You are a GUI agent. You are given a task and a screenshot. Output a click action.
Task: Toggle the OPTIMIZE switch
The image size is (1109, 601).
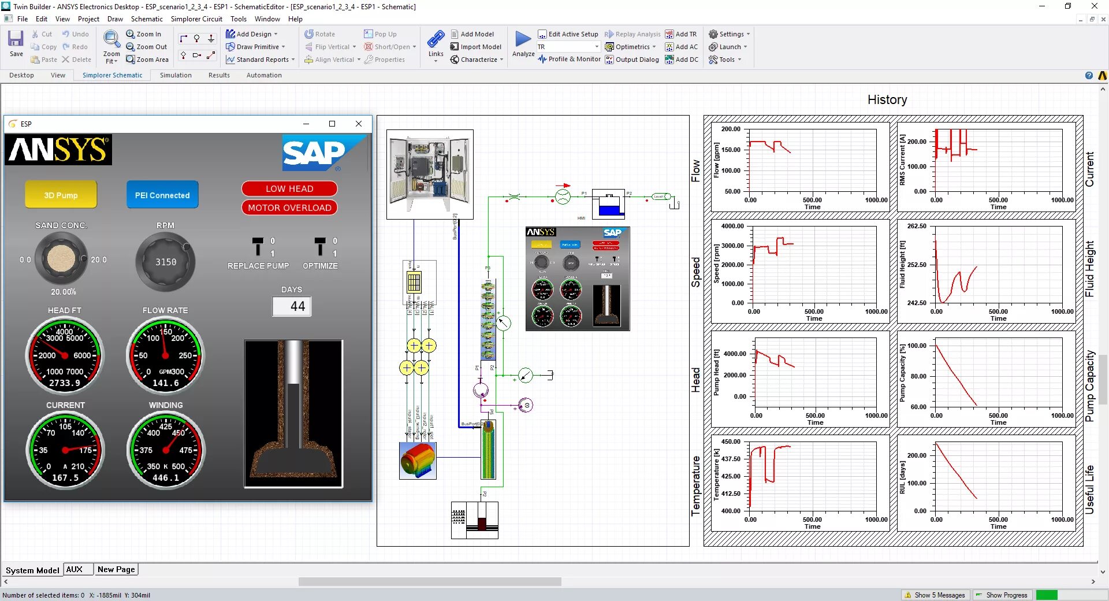tap(319, 247)
